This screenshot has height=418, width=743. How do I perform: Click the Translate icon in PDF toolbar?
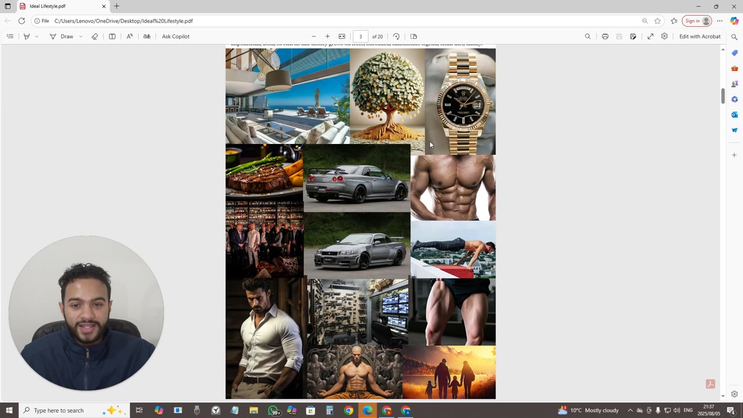tap(147, 37)
